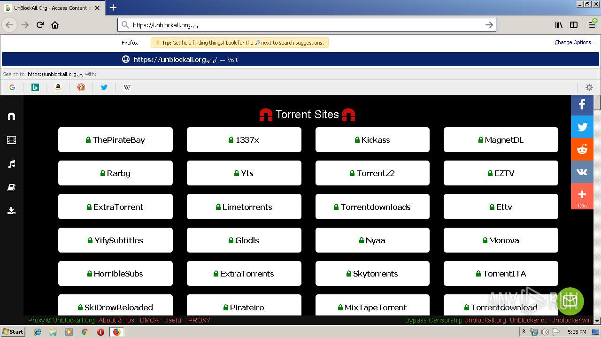Viewport: 601px width, 338px height.
Task: Open a new tab with plus button
Action: [x=113, y=8]
